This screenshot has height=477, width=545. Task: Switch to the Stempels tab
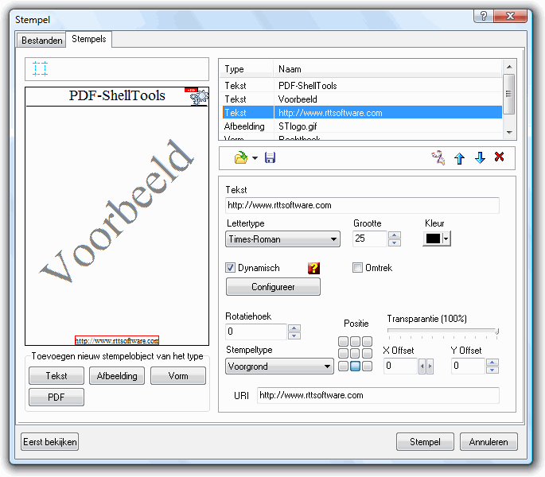click(x=89, y=39)
